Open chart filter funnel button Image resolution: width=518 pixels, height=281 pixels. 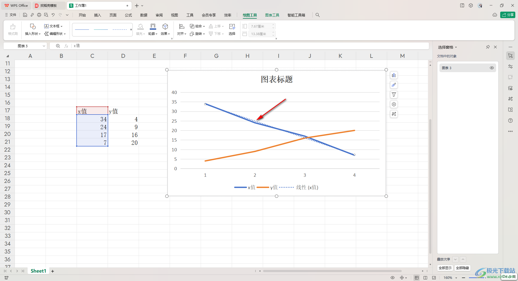394,95
